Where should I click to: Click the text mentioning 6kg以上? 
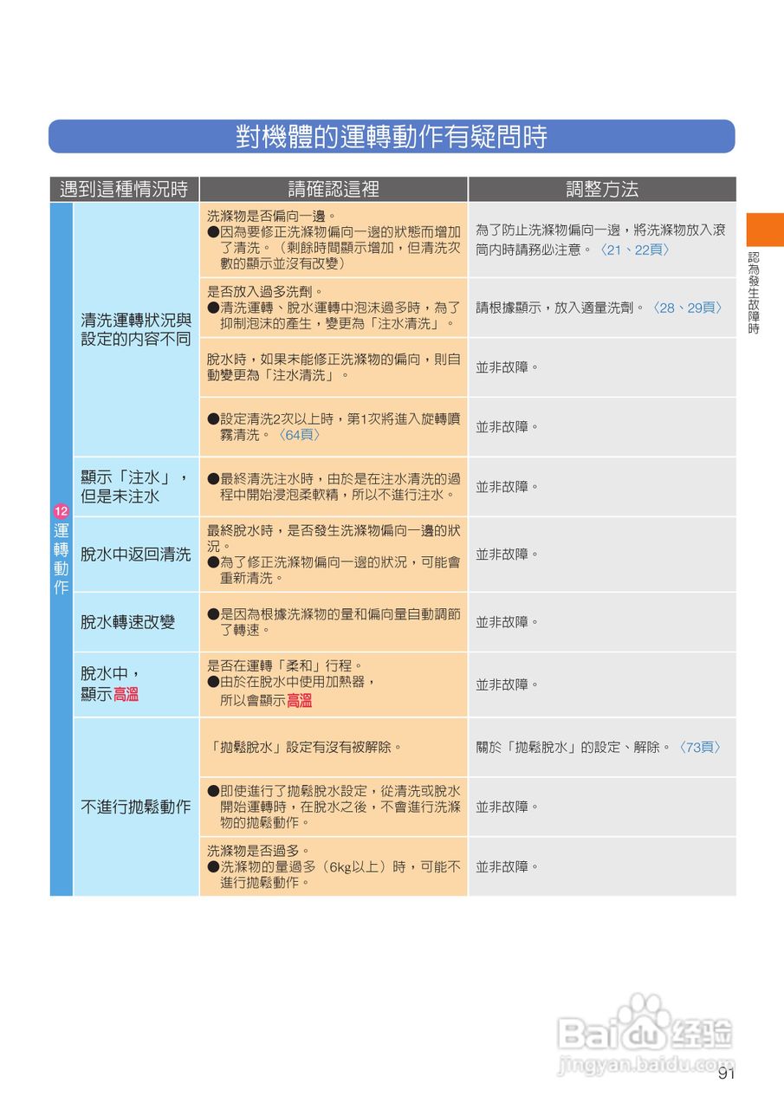(x=334, y=874)
